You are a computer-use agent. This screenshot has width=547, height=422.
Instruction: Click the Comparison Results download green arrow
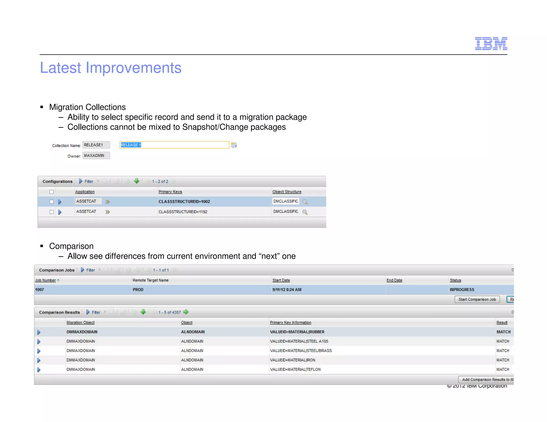(x=143, y=312)
